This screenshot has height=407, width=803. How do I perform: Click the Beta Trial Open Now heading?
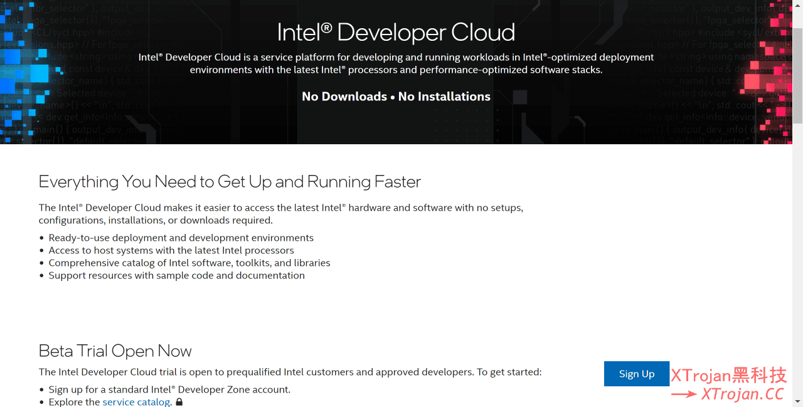[x=115, y=351]
